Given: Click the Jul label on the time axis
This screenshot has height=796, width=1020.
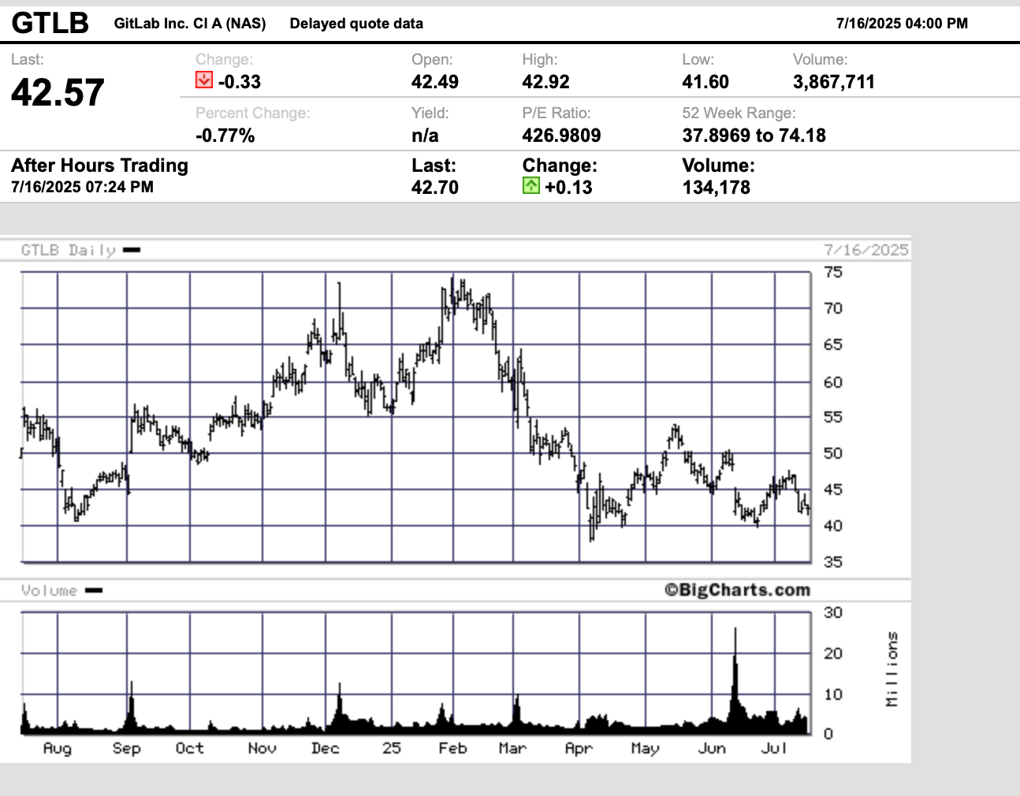Looking at the screenshot, I should pyautogui.click(x=774, y=748).
